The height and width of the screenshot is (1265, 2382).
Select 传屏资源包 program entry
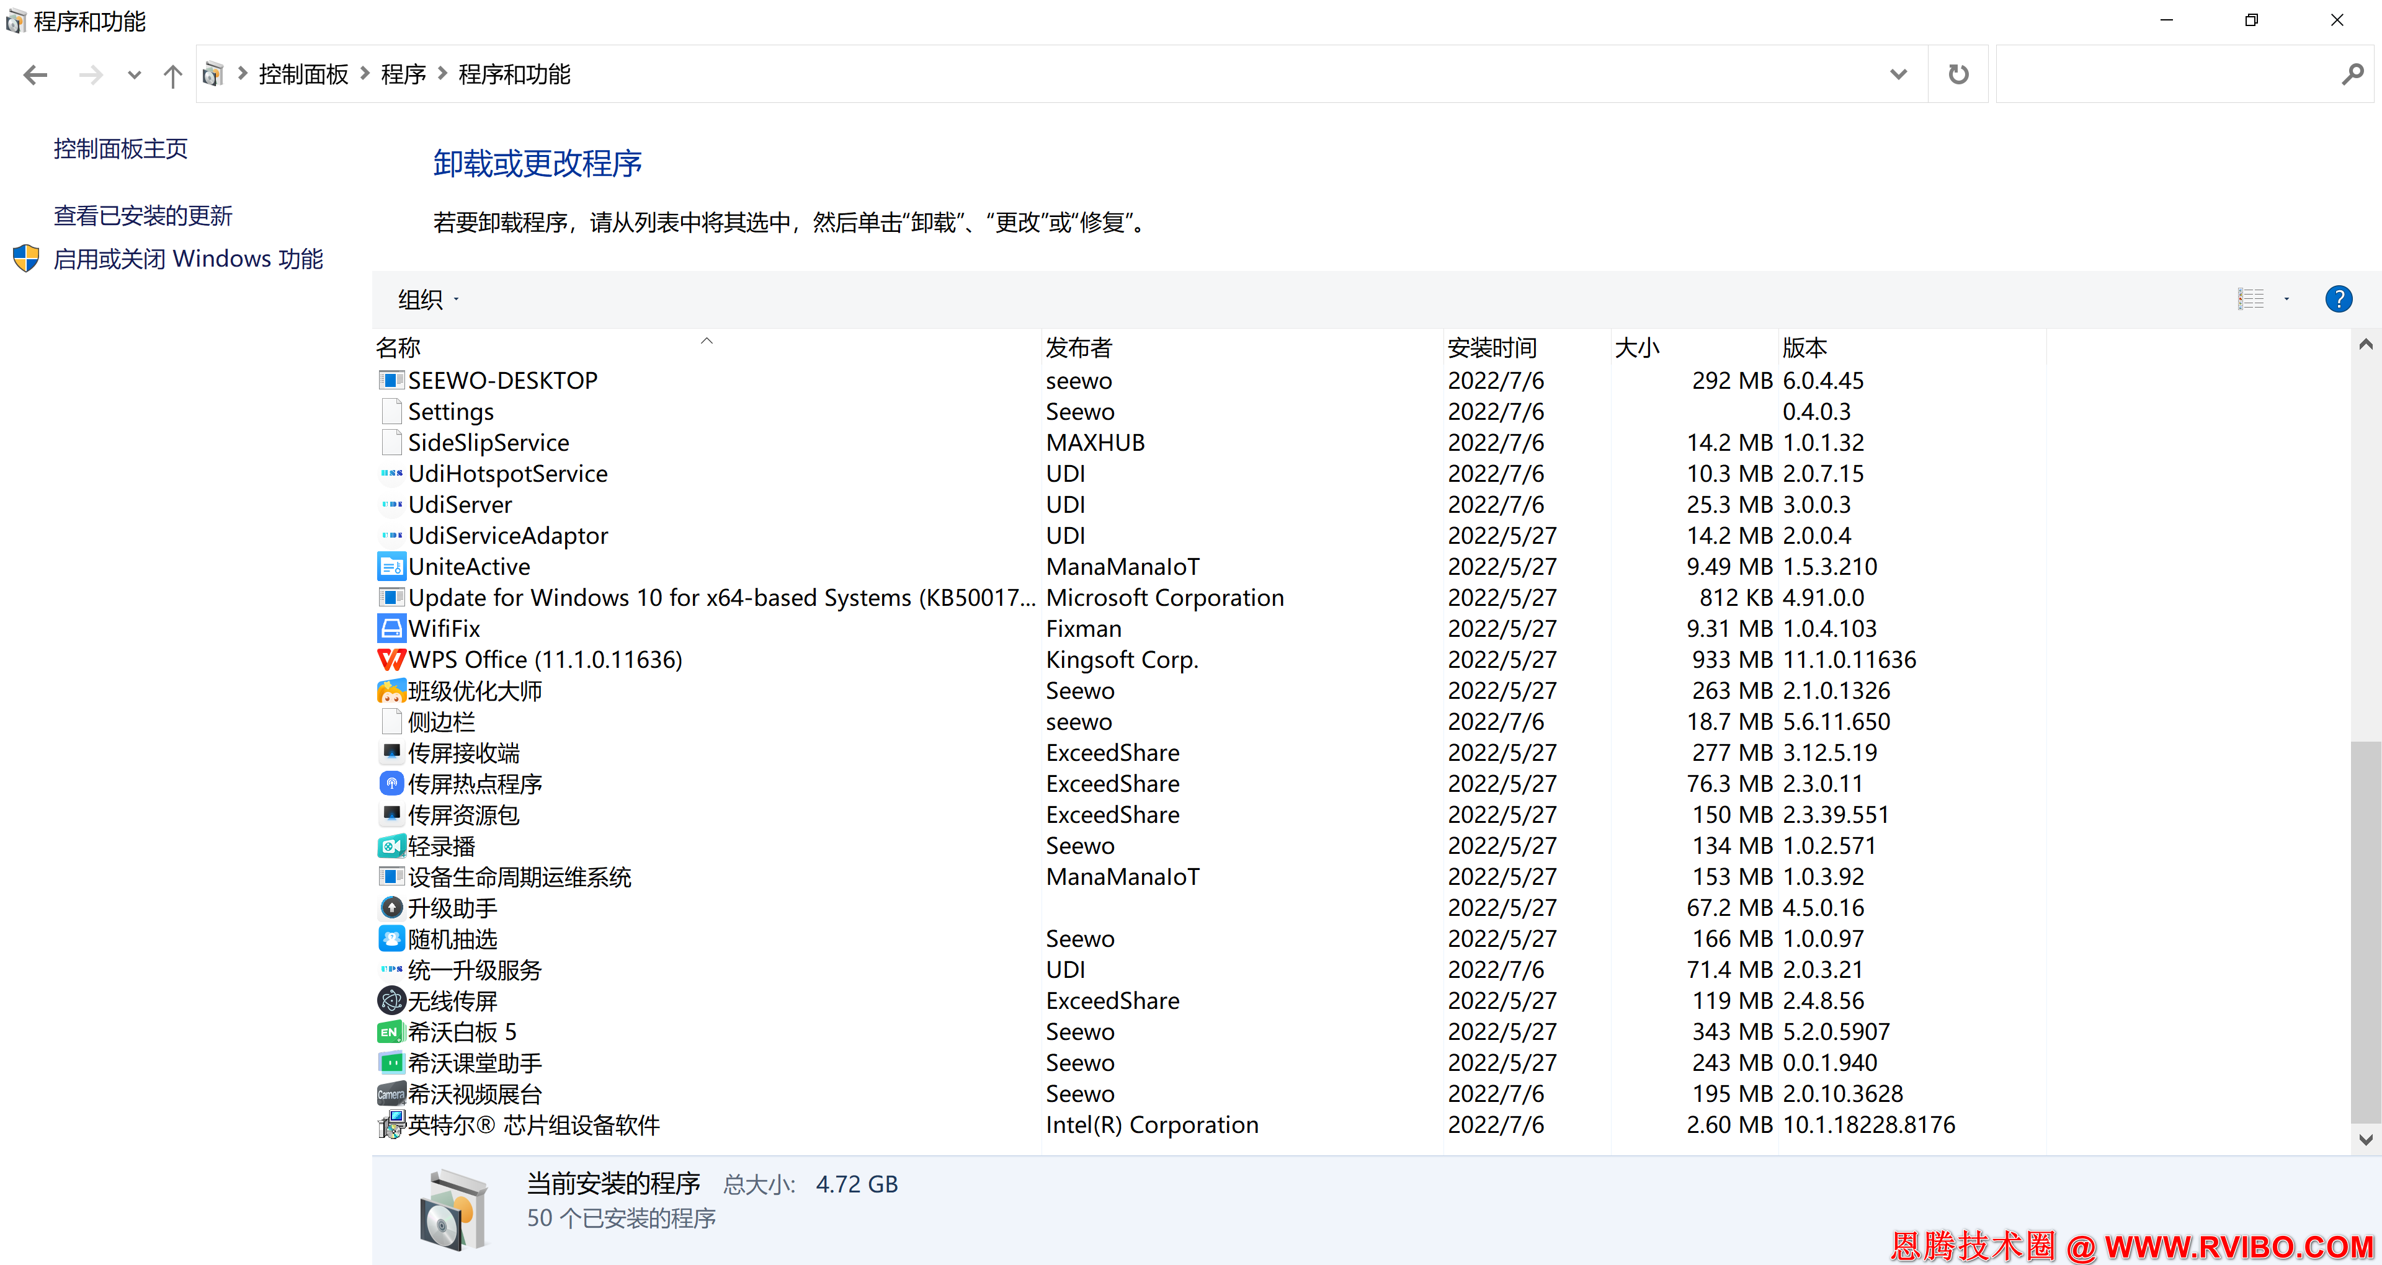[x=463, y=815]
